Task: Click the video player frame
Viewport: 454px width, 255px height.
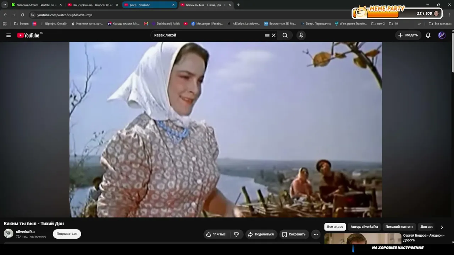Action: (226, 130)
